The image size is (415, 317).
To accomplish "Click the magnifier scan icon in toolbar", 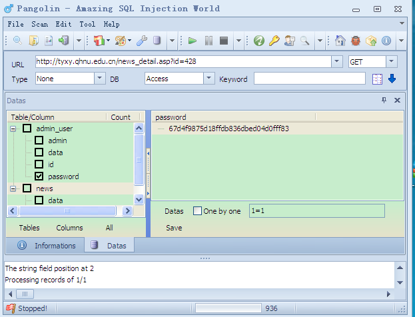I will [17, 41].
